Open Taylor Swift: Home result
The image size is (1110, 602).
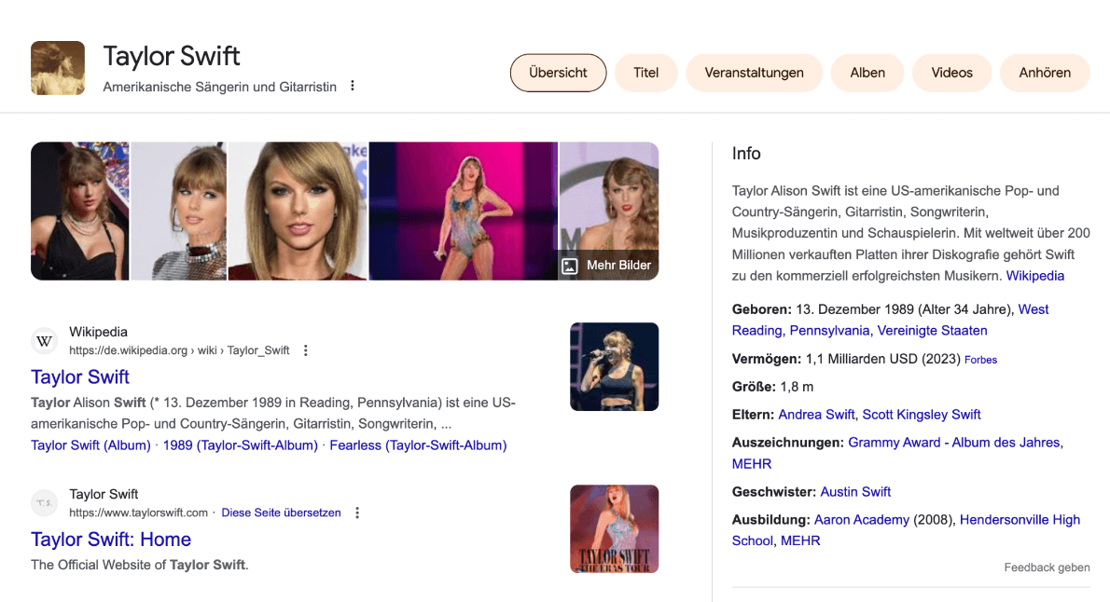click(111, 539)
